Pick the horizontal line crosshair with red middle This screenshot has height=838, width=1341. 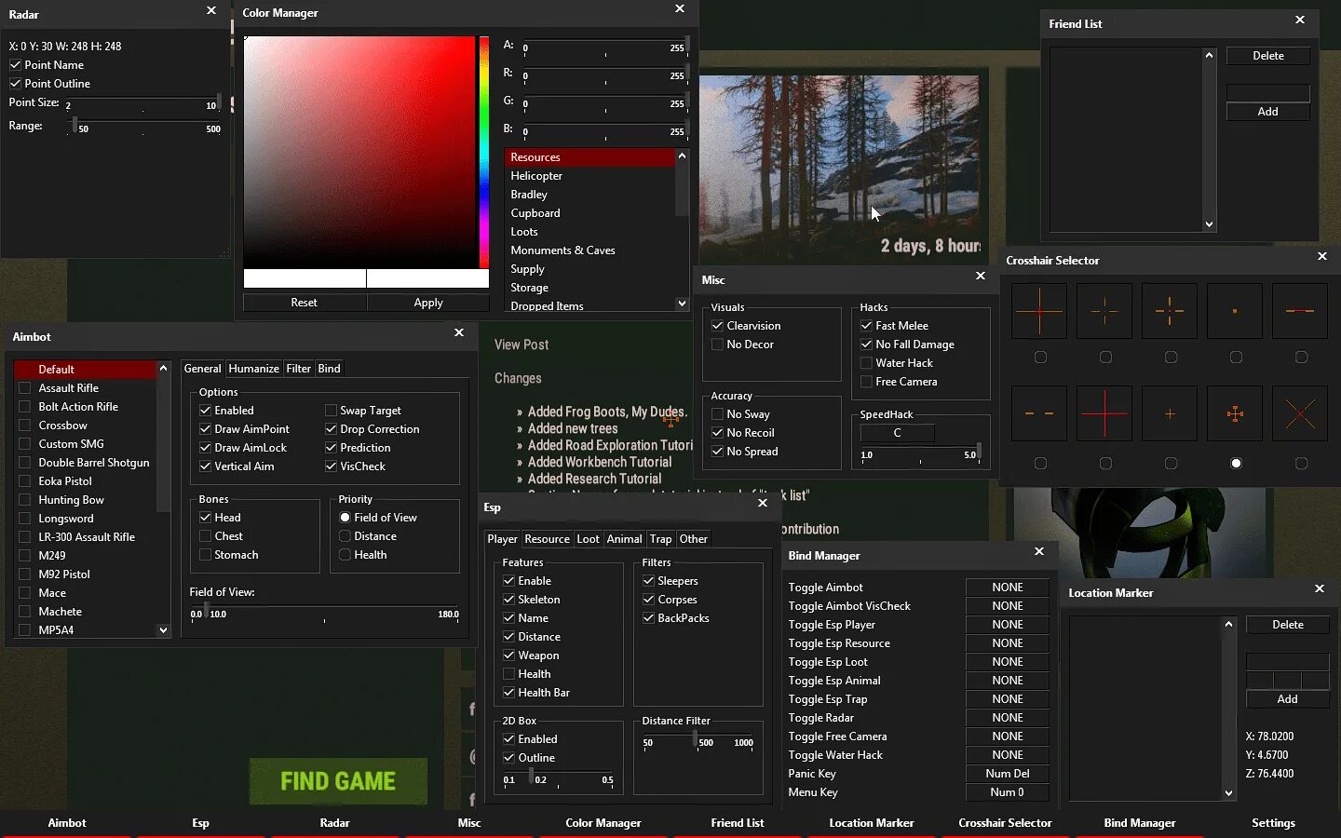[1300, 311]
